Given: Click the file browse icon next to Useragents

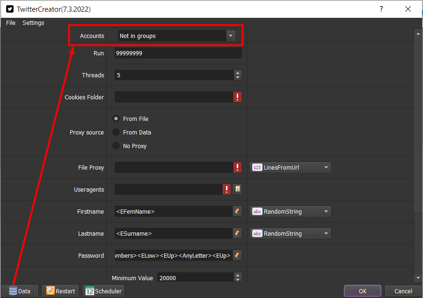Looking at the screenshot, I should 237,189.
